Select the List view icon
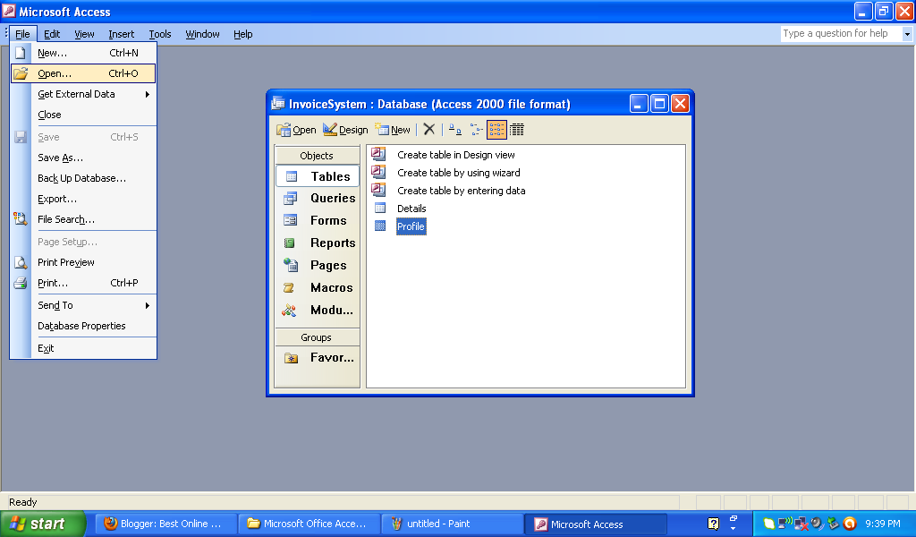Viewport: 916px width, 537px height. coord(496,130)
